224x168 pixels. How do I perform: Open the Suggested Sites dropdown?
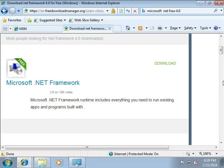50,20
